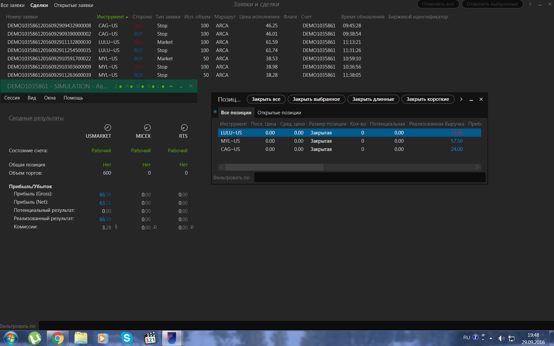Click the Ф connection status indicator
The height and width of the screenshot is (346, 554).
click(150, 86)
